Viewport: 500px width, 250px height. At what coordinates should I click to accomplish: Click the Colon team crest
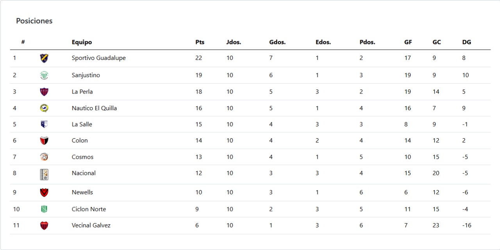click(44, 141)
